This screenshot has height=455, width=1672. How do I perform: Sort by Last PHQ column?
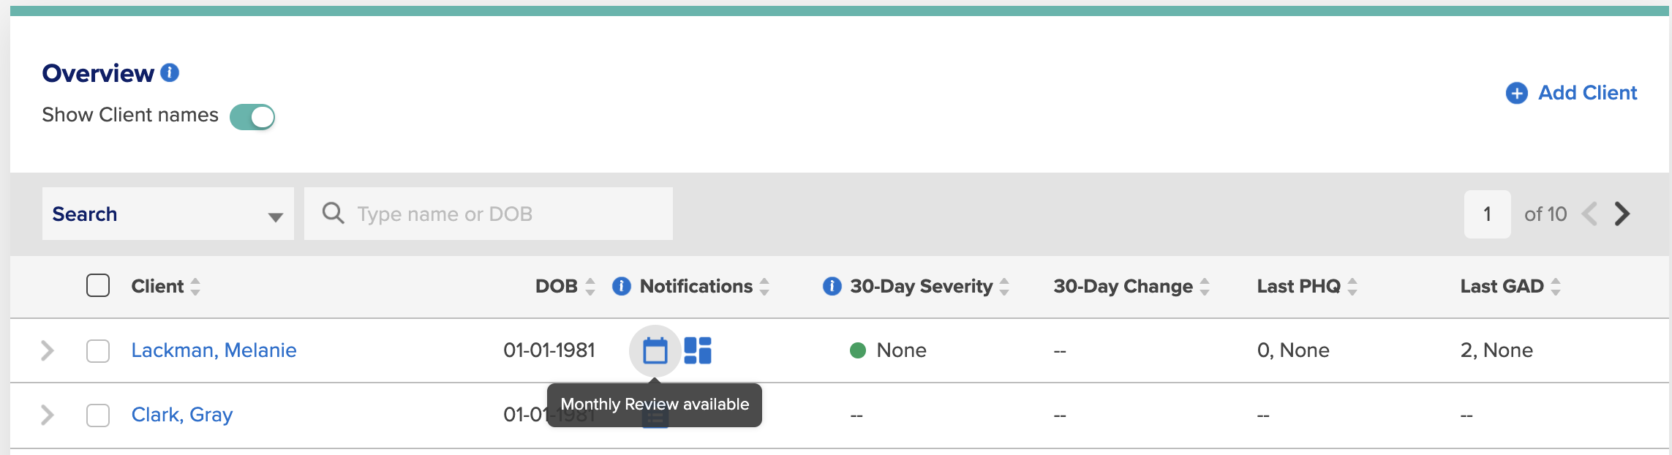[x=1352, y=286]
